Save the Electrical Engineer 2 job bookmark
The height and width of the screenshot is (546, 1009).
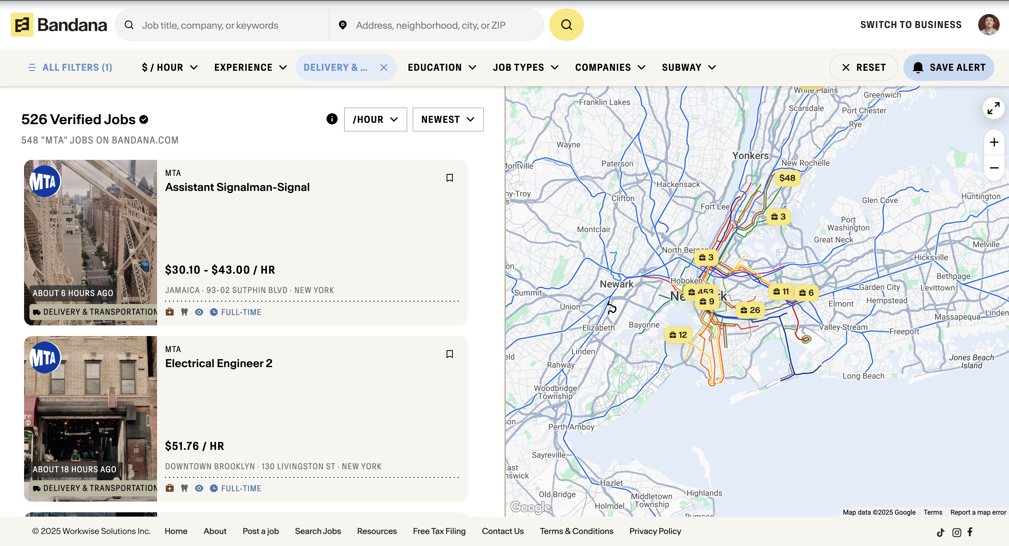(449, 354)
